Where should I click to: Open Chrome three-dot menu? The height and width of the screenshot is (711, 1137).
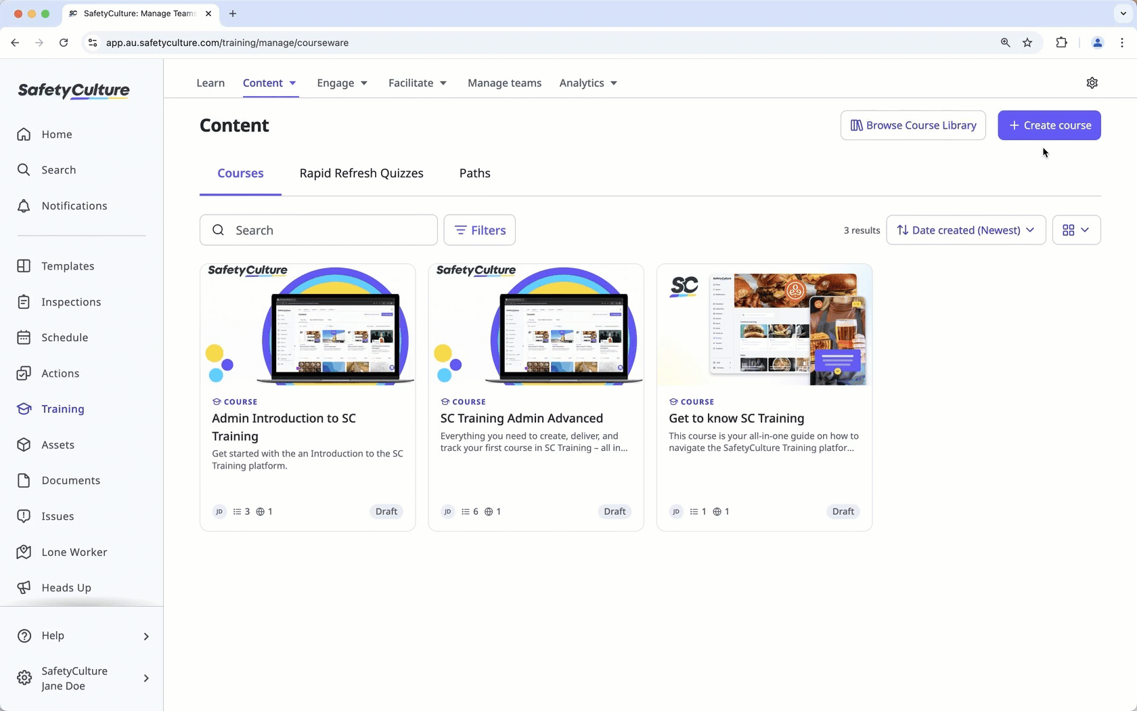tap(1122, 43)
